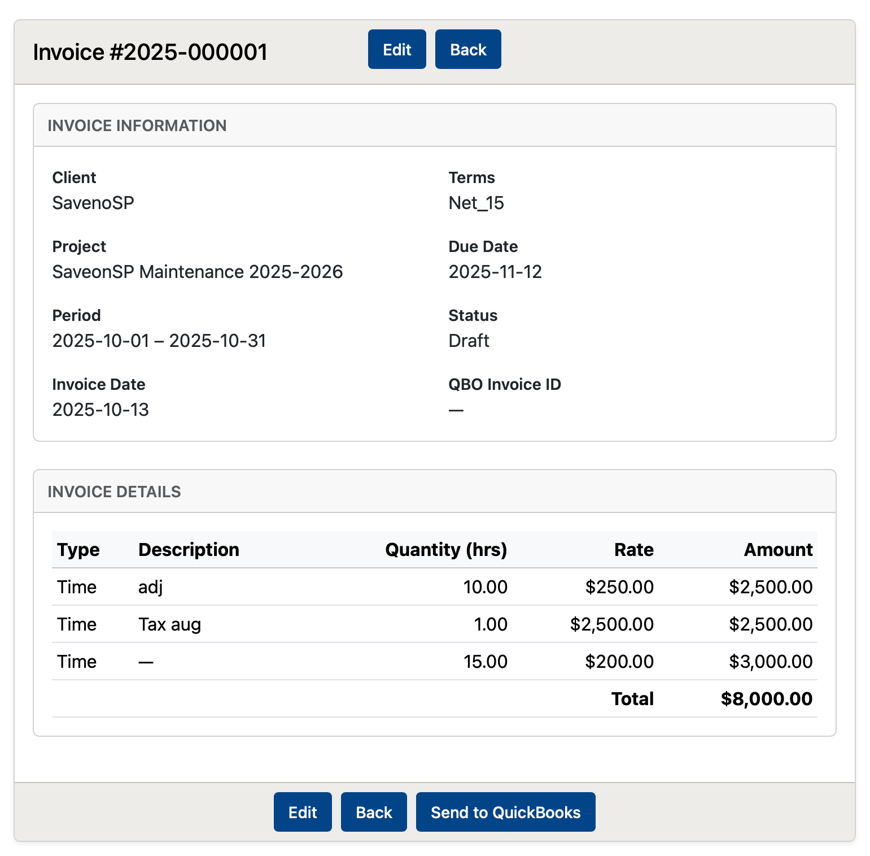
Task: Select the Net_15 terms value
Action: point(476,203)
